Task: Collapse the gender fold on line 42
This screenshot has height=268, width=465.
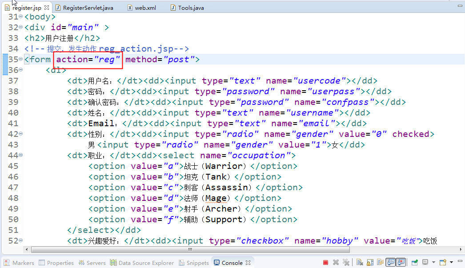Action: tap(21, 134)
